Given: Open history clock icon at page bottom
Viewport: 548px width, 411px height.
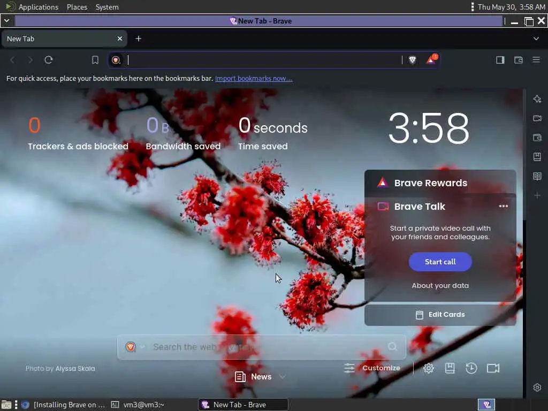Looking at the screenshot, I should pyautogui.click(x=471, y=368).
